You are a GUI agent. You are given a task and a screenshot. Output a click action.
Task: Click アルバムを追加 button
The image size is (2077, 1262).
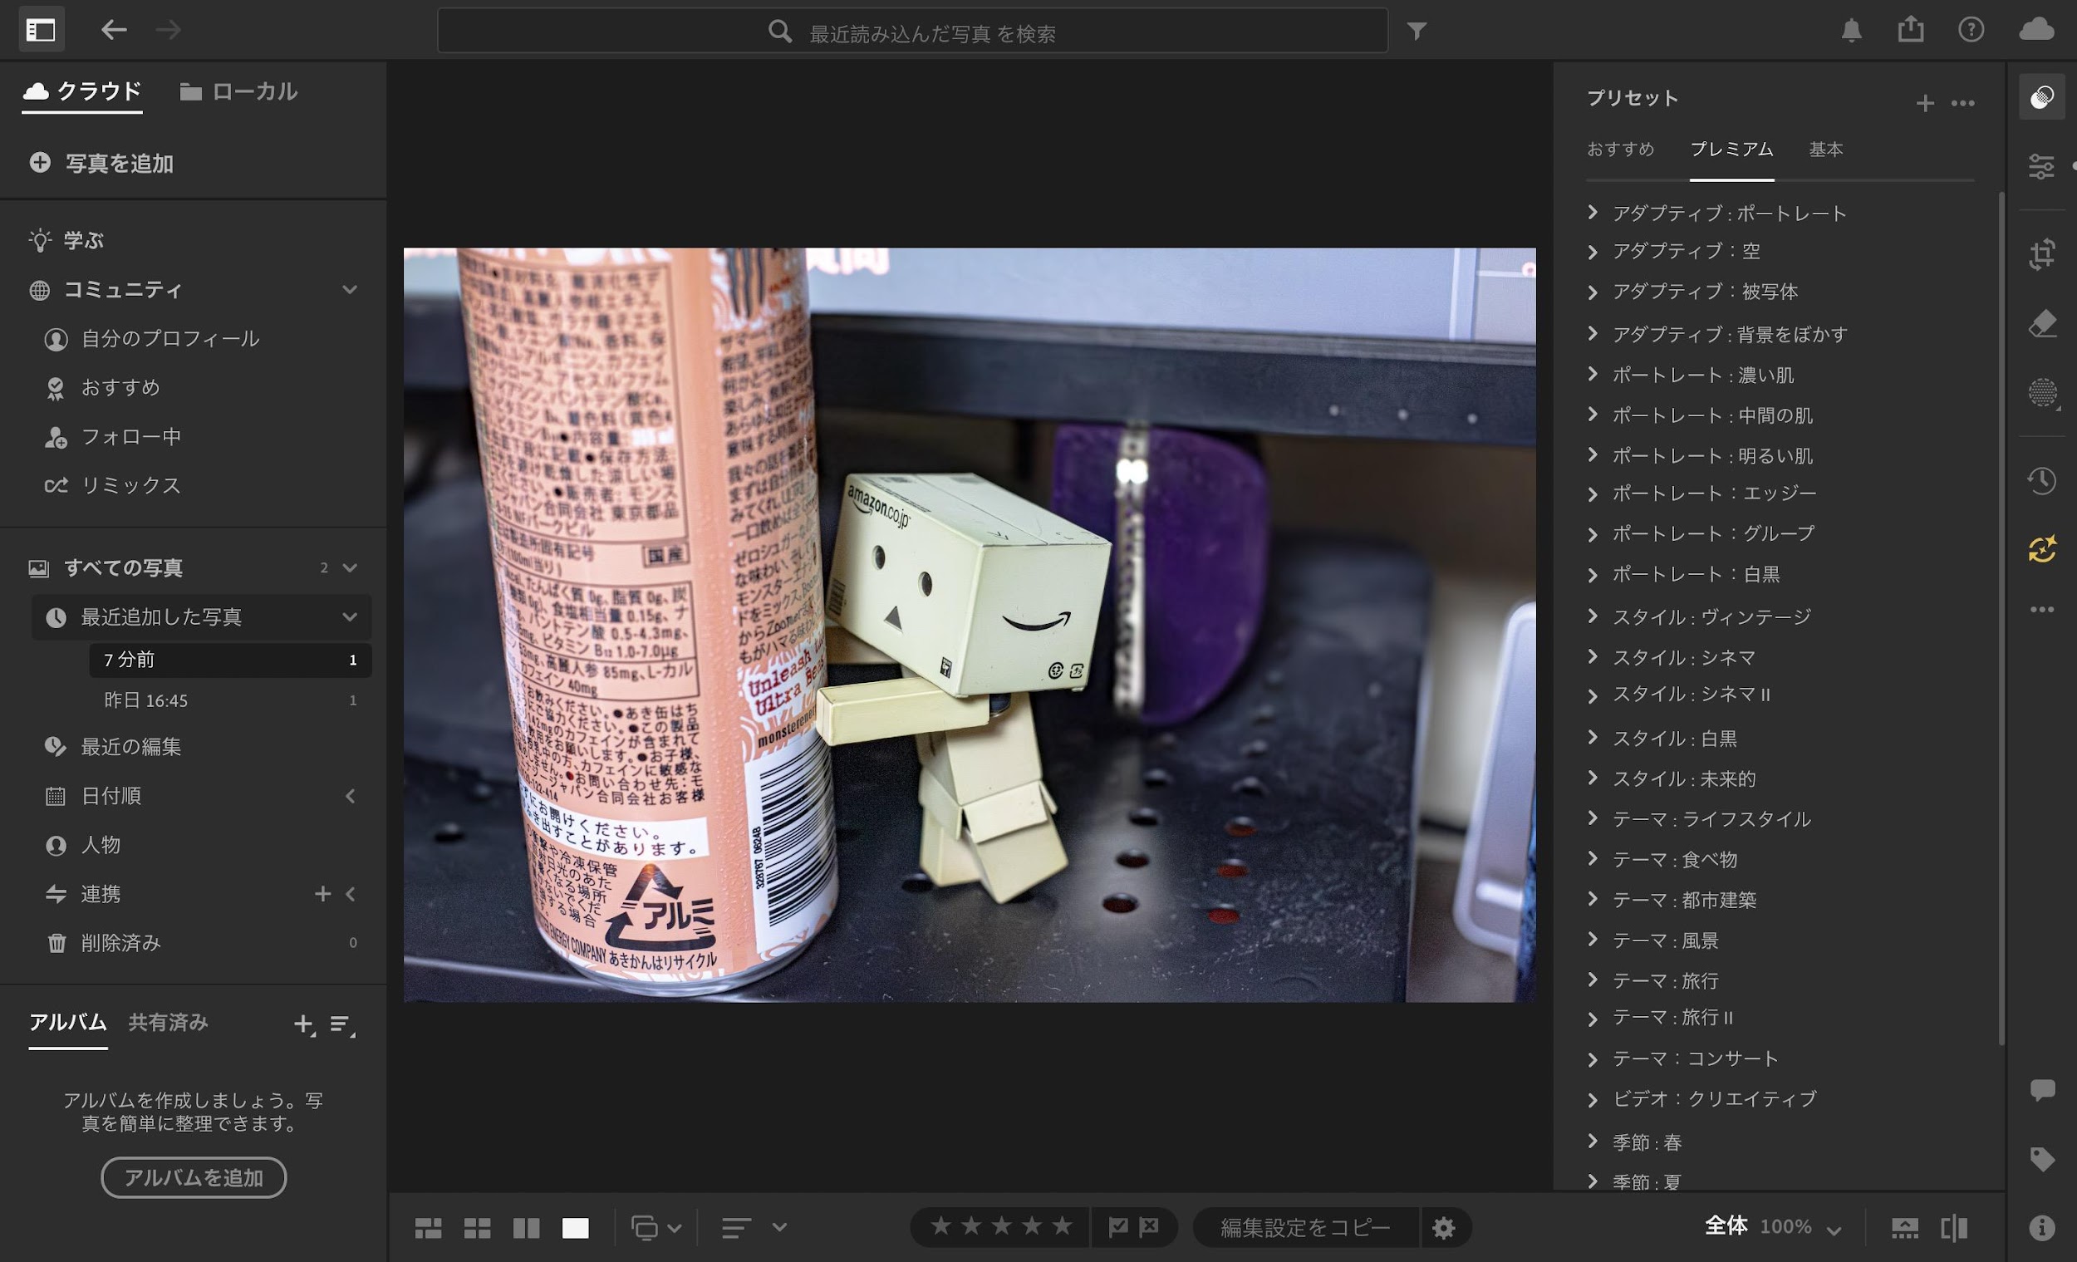[194, 1177]
